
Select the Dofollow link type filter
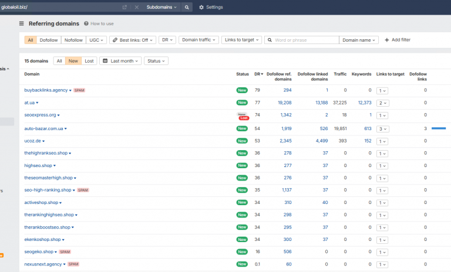[x=49, y=40]
